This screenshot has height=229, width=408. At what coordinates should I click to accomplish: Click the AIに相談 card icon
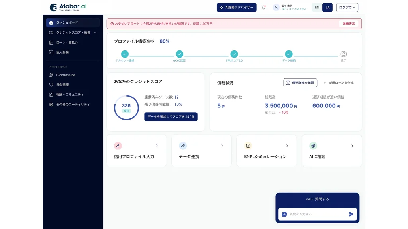pos(313,146)
